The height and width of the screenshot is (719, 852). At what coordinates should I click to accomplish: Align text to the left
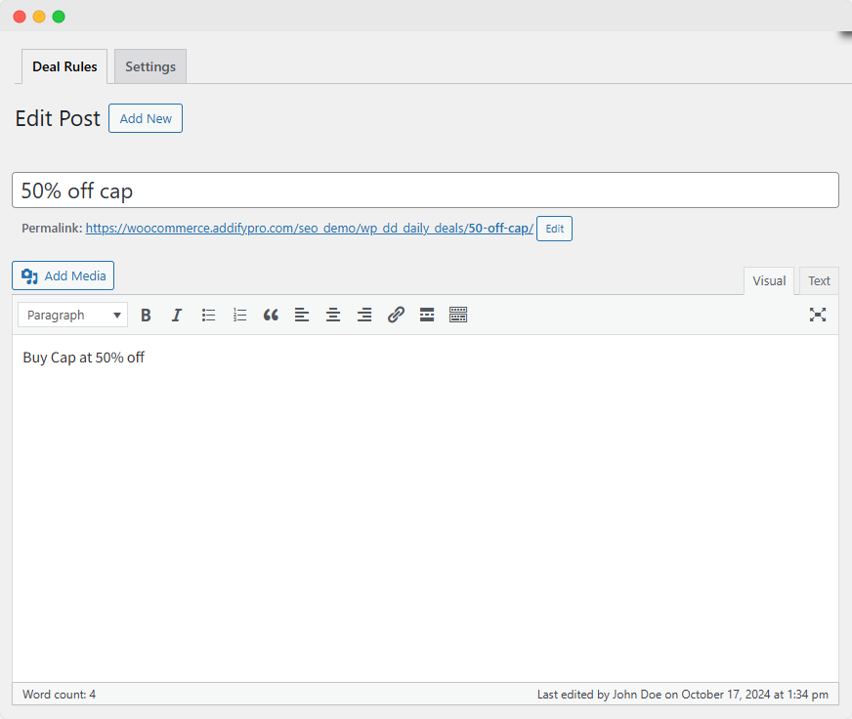(302, 315)
